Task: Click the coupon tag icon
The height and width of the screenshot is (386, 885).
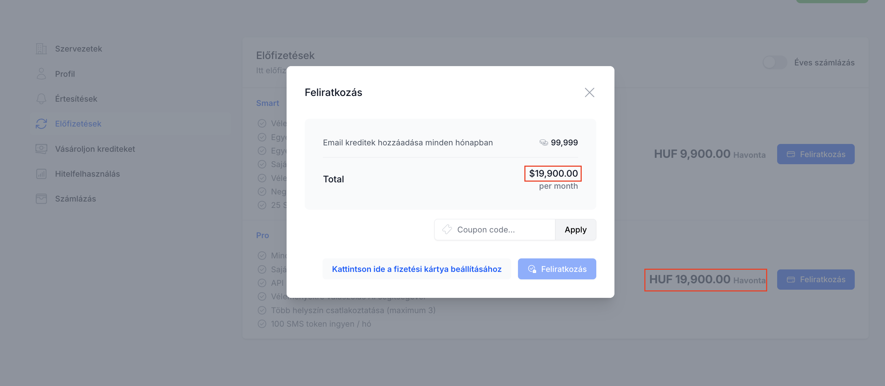Action: tap(447, 230)
